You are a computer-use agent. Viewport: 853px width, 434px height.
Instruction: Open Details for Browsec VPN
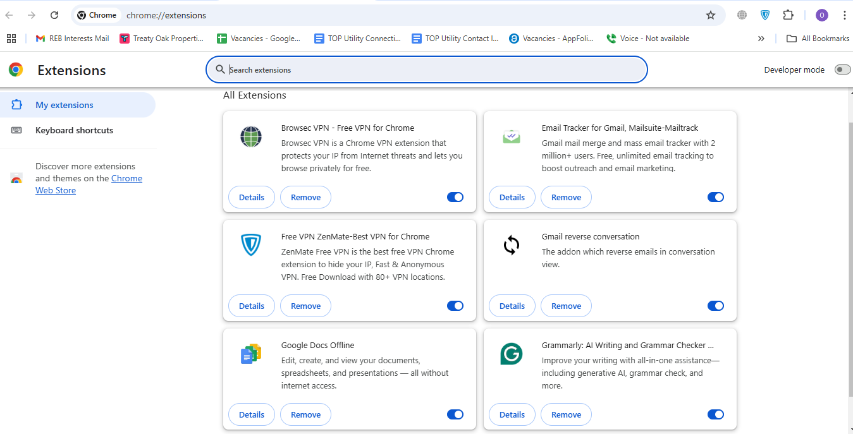(x=252, y=197)
